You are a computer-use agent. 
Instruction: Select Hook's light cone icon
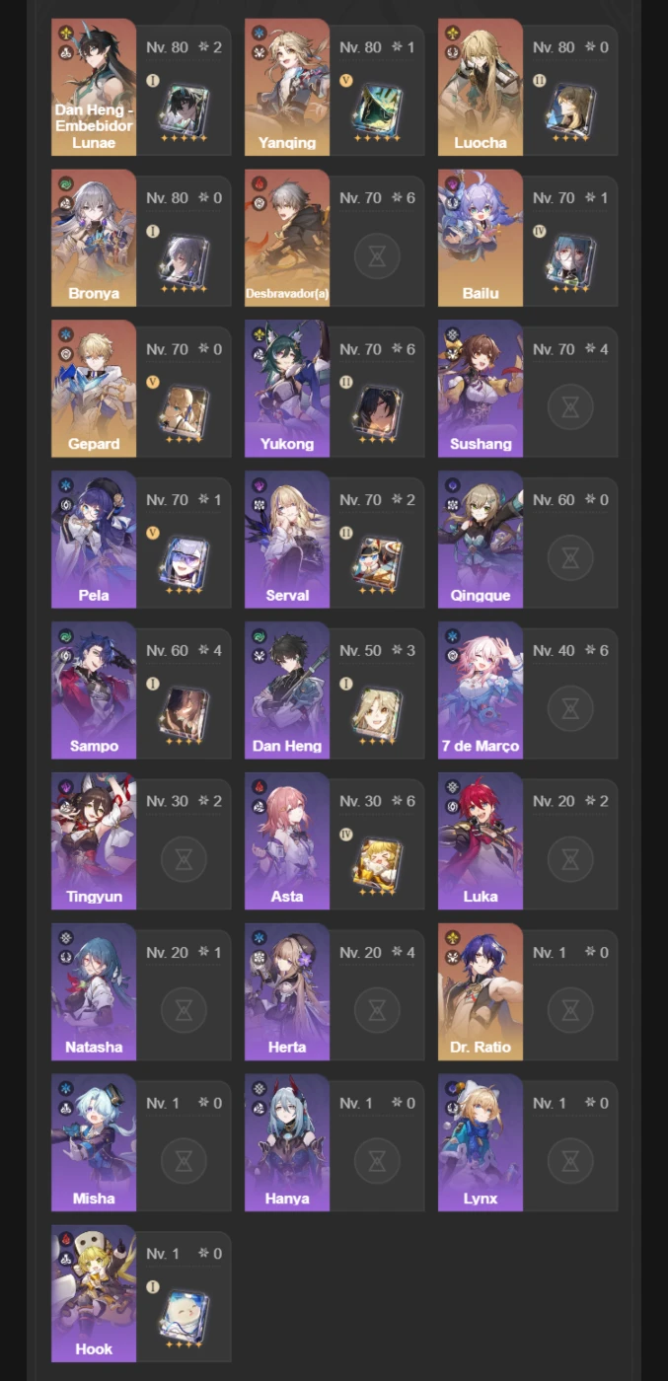(184, 1313)
